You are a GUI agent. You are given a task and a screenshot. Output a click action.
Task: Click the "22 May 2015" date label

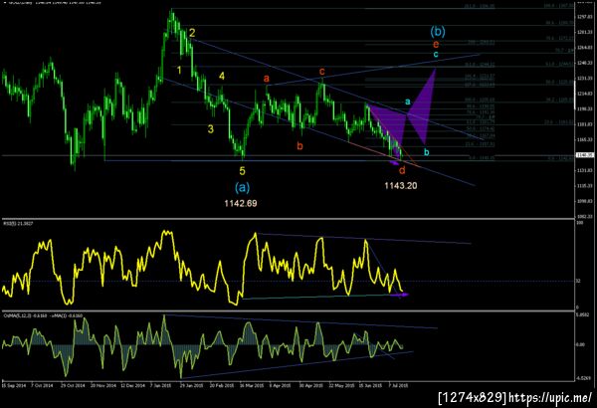[x=341, y=385]
